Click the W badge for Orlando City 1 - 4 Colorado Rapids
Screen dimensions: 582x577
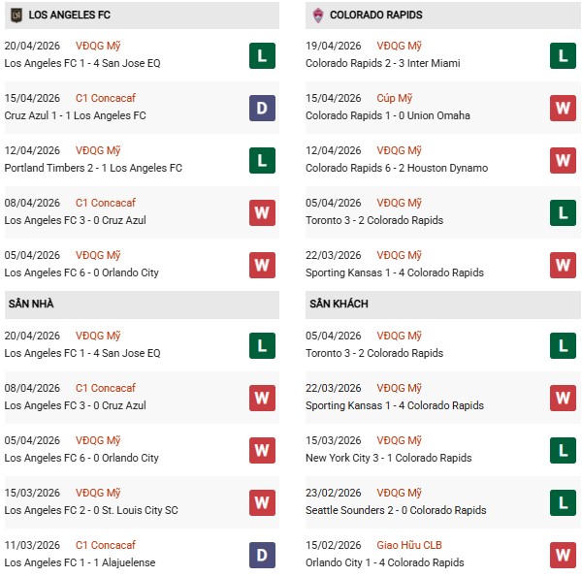(x=563, y=555)
